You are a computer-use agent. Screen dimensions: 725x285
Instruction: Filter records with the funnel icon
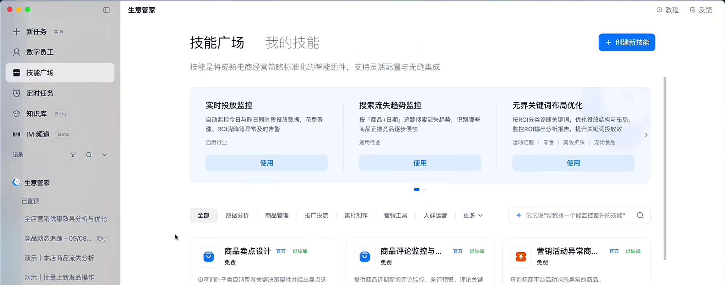[x=73, y=155]
